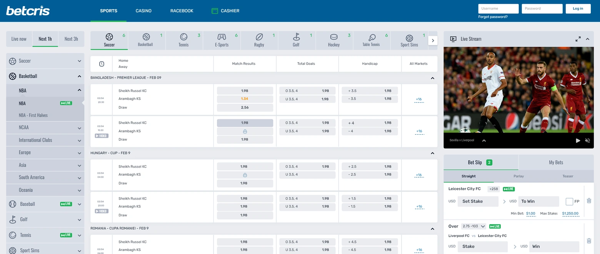This screenshot has height=254, width=600.
Task: Expand the Sevilla v Liverpool stream selector
Action: 484,140
